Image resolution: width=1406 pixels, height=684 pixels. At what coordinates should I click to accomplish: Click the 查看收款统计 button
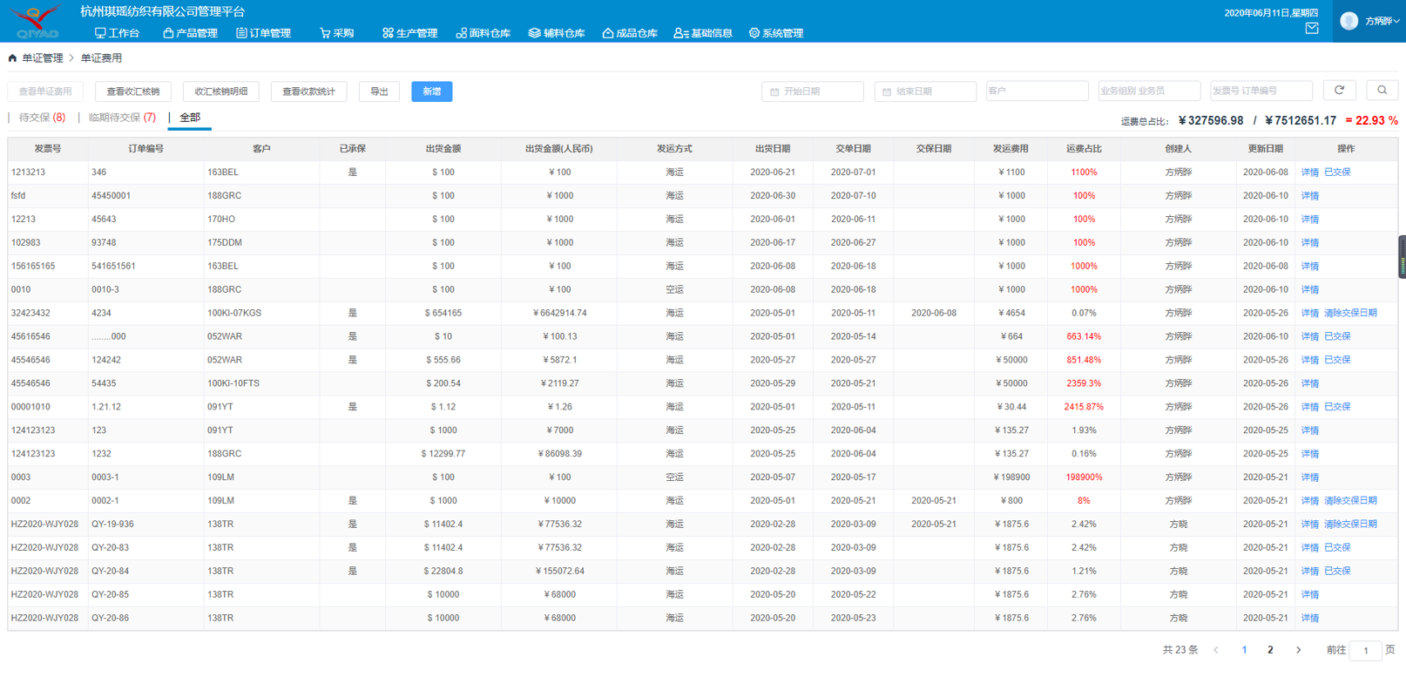click(309, 91)
